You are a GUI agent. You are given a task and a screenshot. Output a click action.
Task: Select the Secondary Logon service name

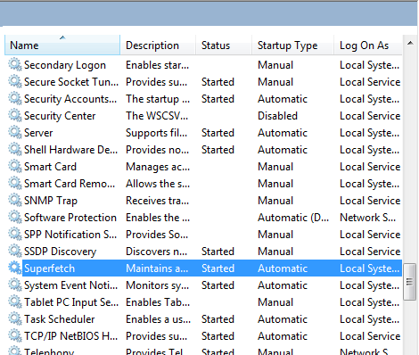pos(65,65)
